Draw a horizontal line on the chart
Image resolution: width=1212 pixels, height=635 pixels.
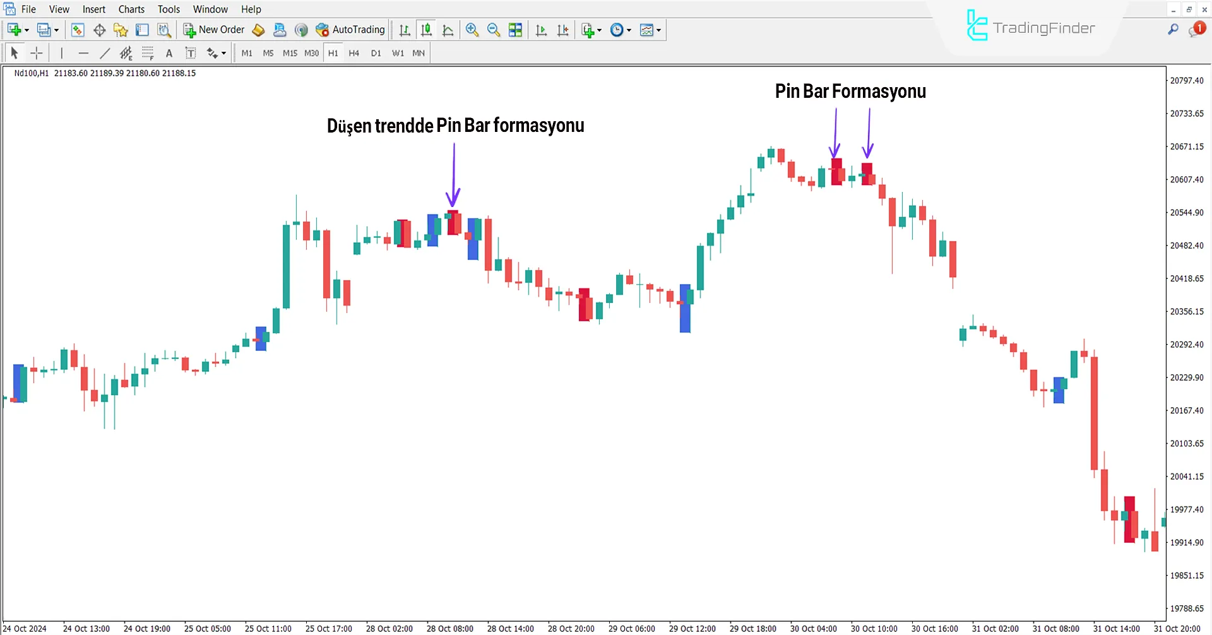(83, 54)
